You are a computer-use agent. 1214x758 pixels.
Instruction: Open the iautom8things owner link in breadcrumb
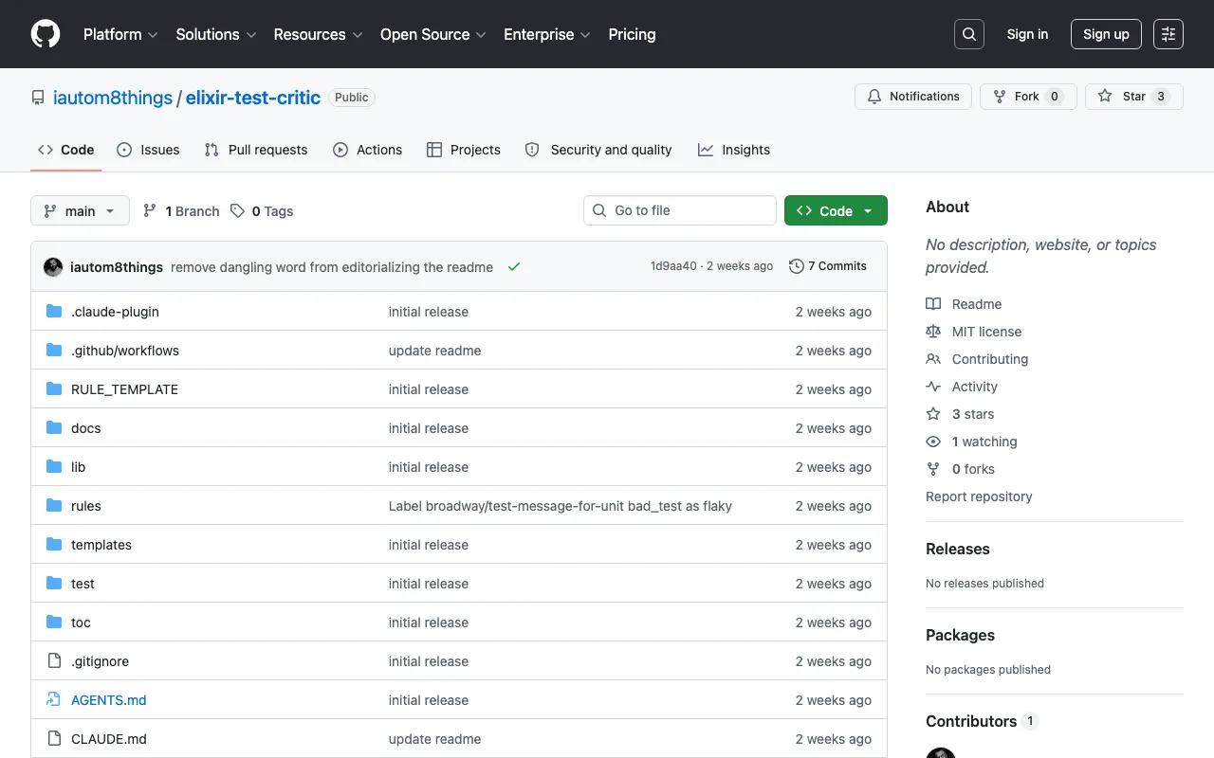[x=113, y=98]
